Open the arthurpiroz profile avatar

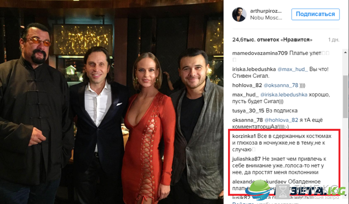coord(239,15)
